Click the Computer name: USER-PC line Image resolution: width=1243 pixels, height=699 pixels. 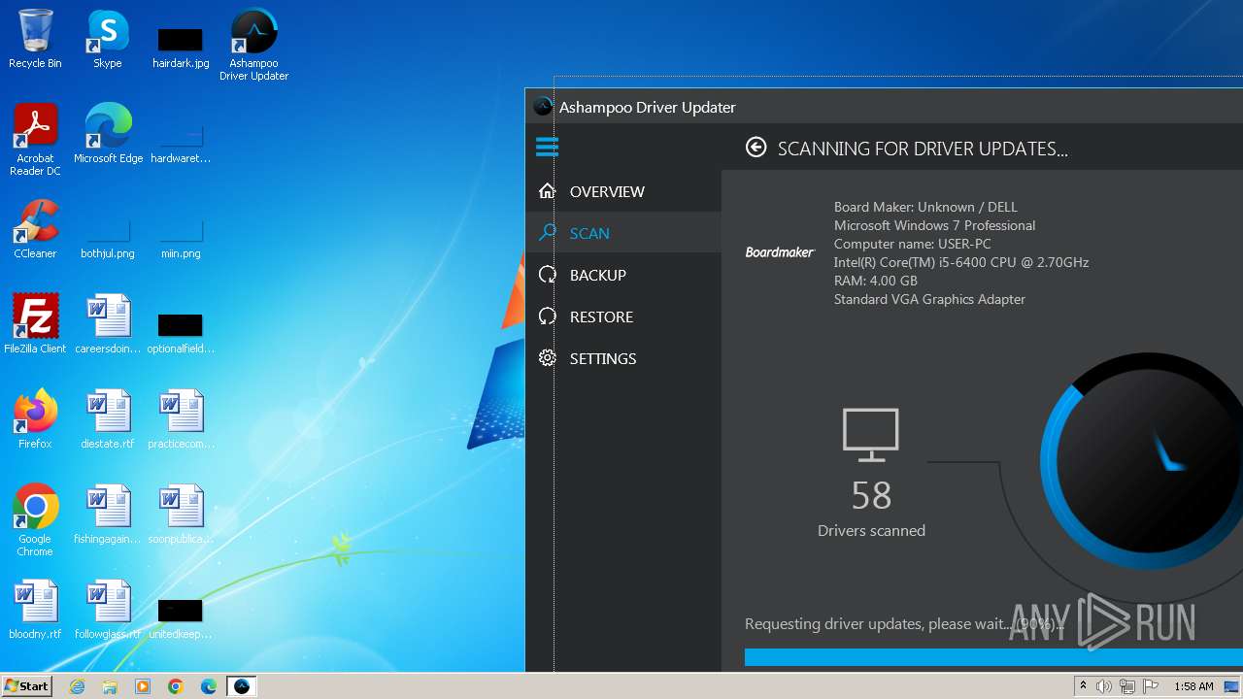click(x=912, y=244)
